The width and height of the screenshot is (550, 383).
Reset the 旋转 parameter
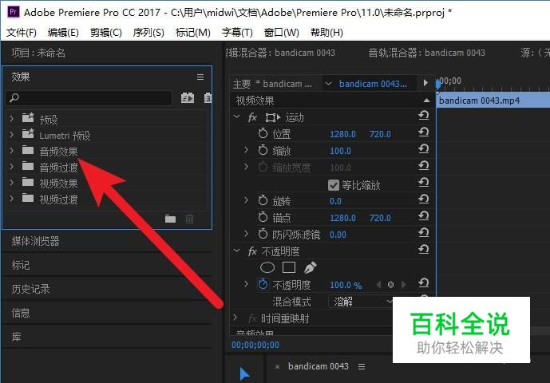pos(424,199)
